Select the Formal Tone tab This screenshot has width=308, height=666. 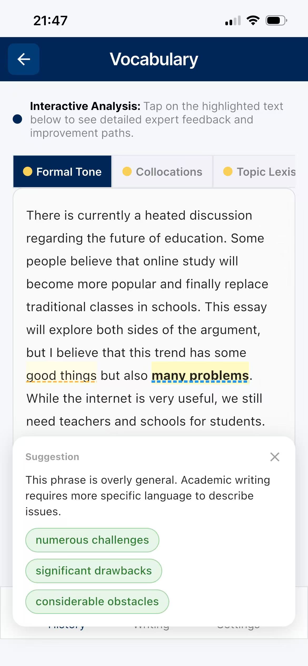(62, 172)
